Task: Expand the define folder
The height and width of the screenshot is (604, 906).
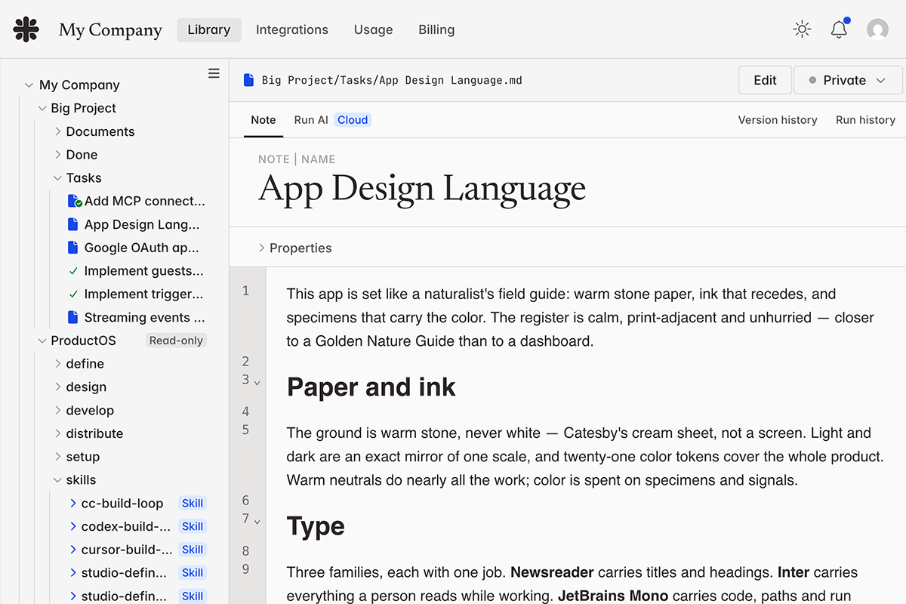Action: pos(58,364)
